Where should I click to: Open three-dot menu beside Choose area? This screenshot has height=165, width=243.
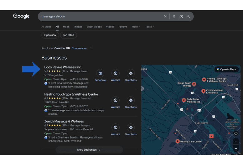(91, 48)
